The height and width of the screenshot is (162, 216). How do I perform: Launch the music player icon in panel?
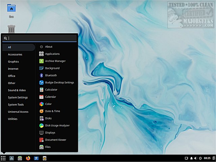click(x=45, y=158)
